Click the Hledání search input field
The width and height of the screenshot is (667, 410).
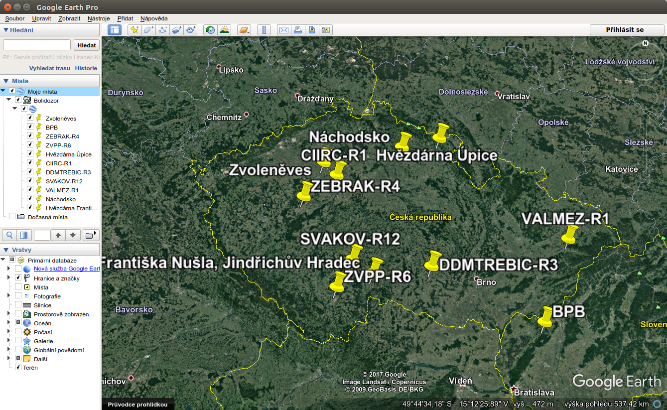point(36,45)
